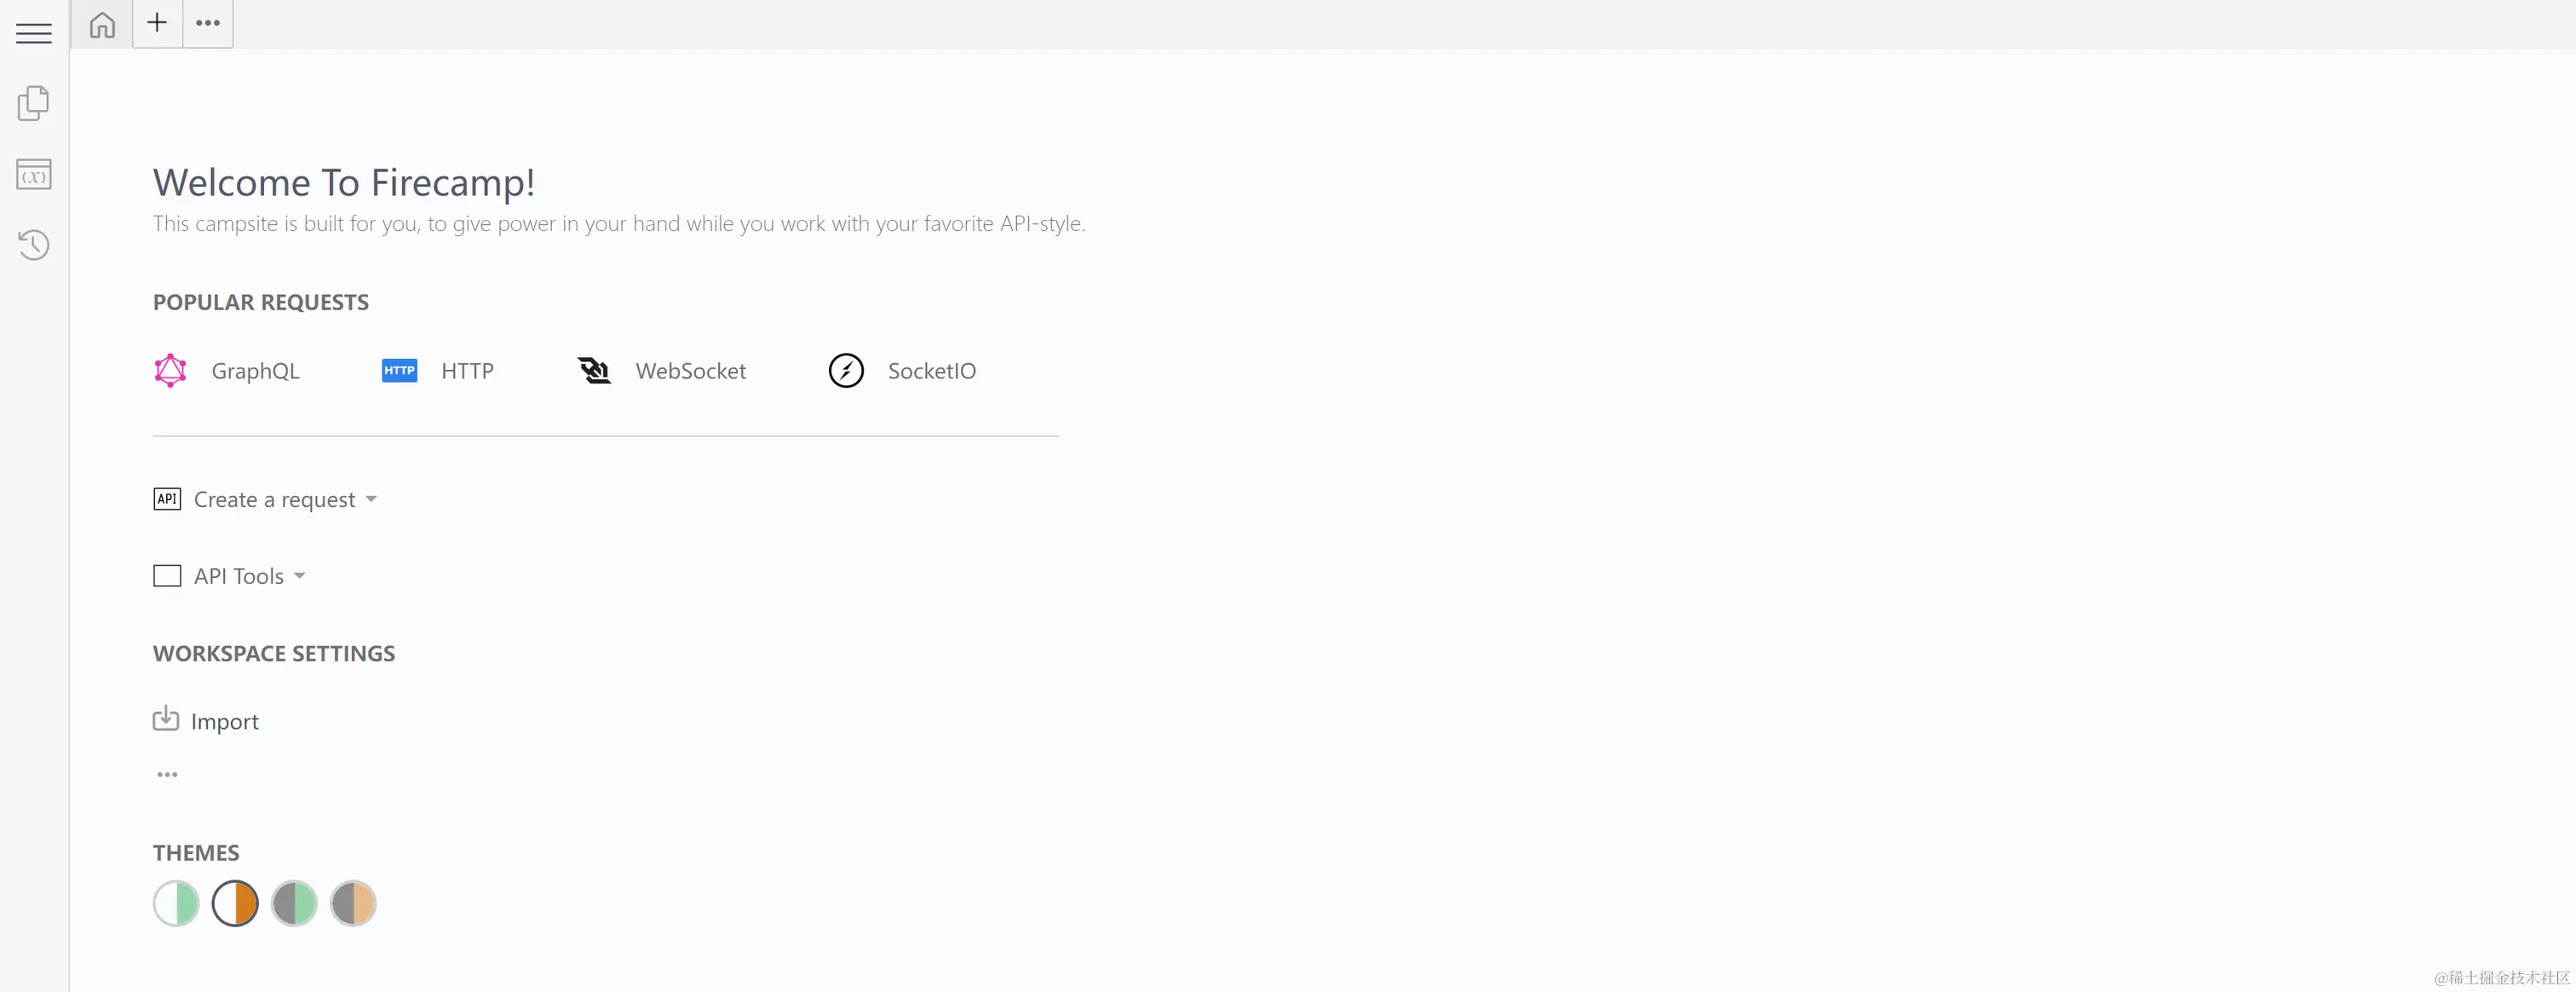Click Import under Workspace Settings
Screen dimensions: 2576x992
224,721
